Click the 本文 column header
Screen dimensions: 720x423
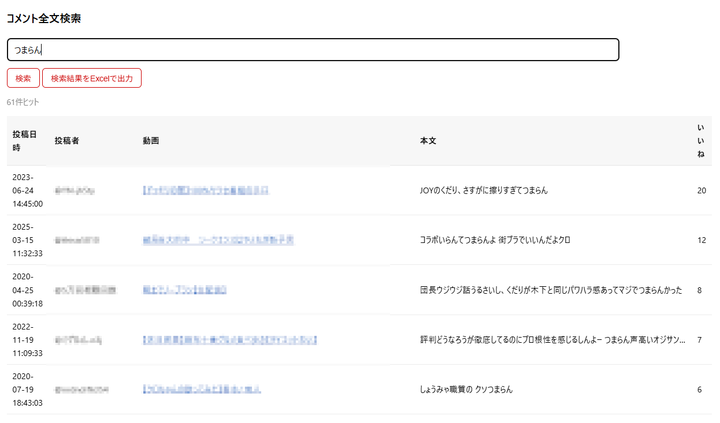[428, 141]
